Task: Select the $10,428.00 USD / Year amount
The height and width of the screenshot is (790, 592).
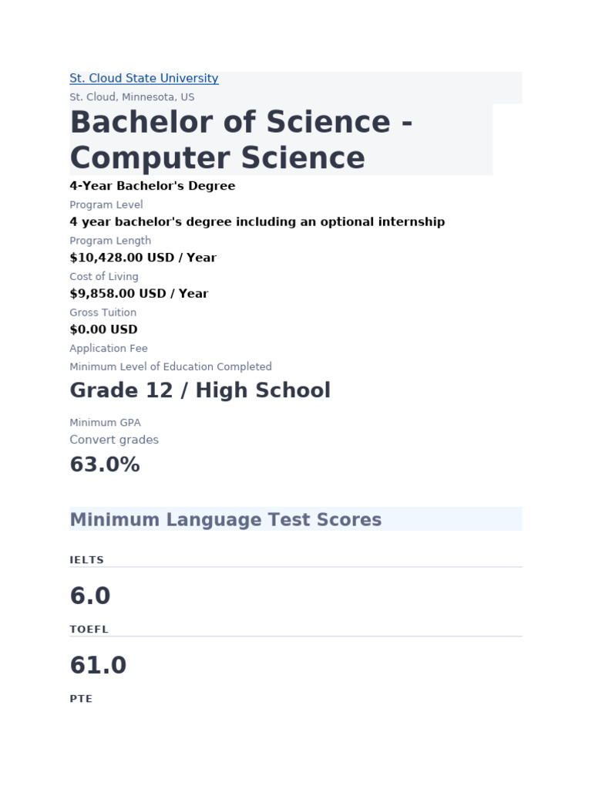Action: (143, 258)
